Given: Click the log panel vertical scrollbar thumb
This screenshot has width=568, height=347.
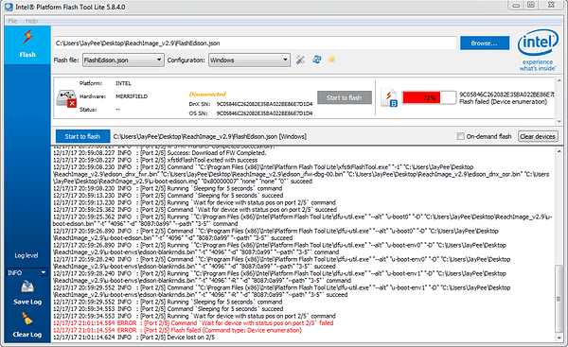Looking at the screenshot, I should (559, 299).
